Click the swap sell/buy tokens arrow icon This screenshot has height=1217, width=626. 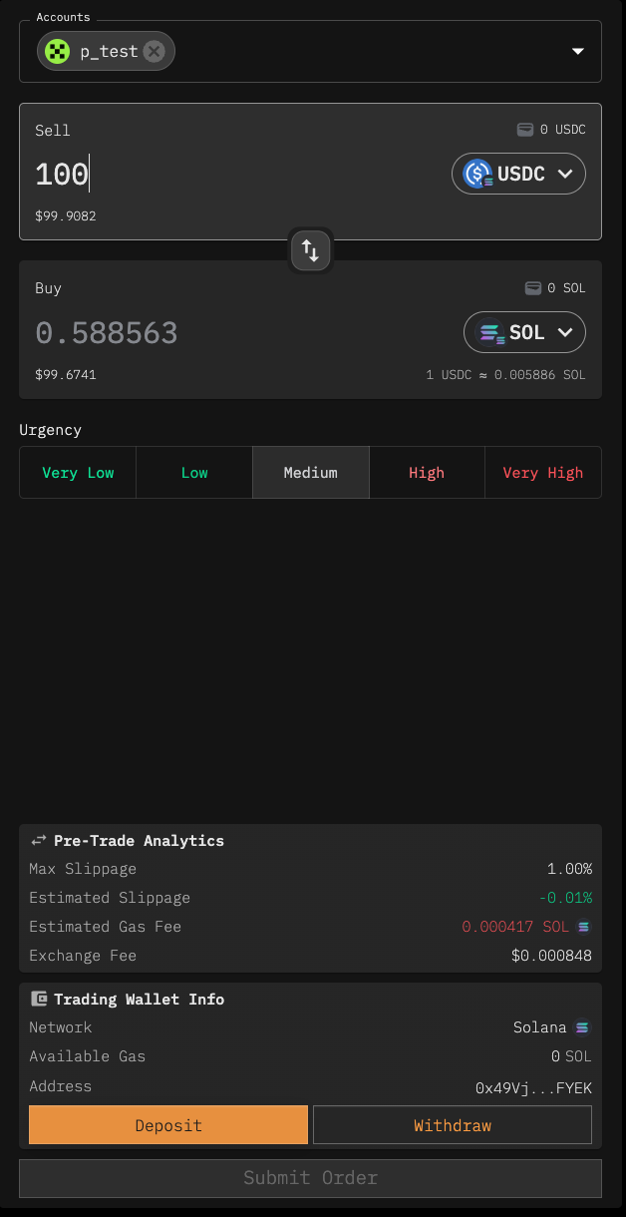(310, 250)
